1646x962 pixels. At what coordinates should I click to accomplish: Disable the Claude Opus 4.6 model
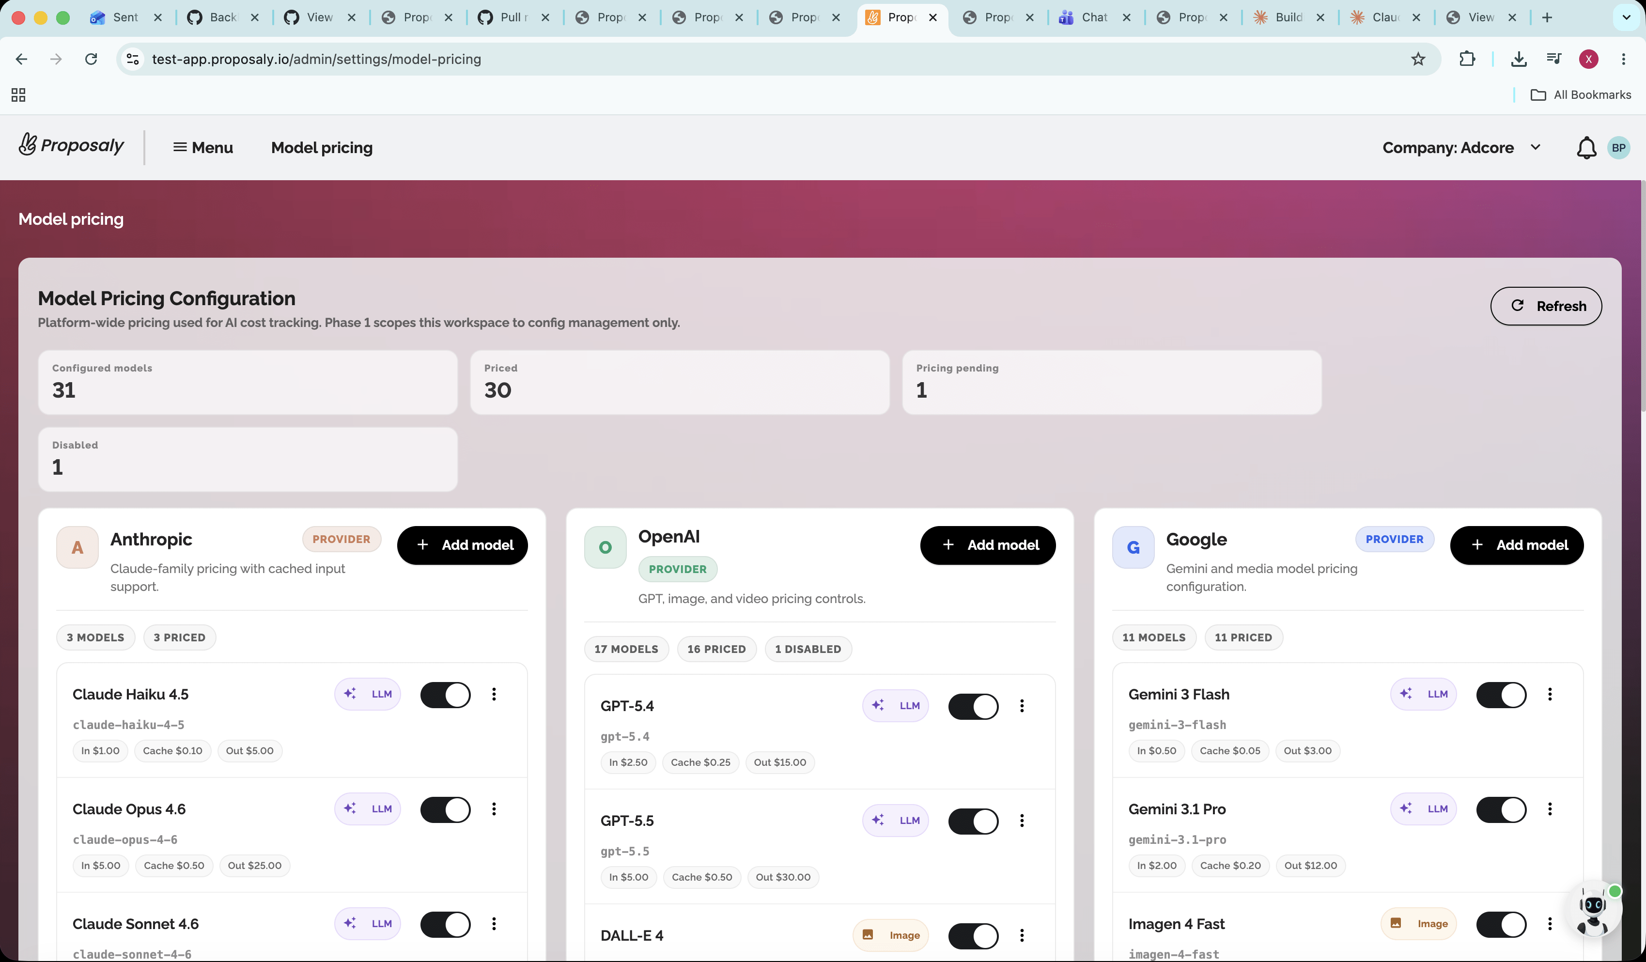[446, 810]
